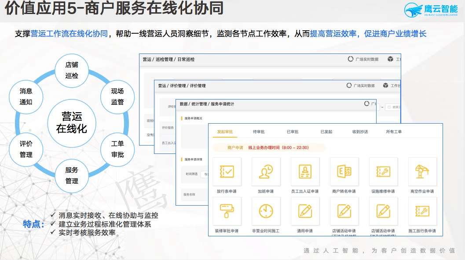Viewport: 465px width, 260px height.
Task: Open the 设施维修申请 wrench icon
Action: (x=384, y=172)
